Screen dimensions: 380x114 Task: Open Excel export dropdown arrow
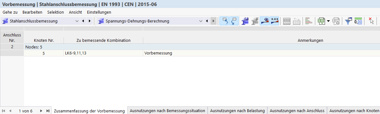point(328,21)
